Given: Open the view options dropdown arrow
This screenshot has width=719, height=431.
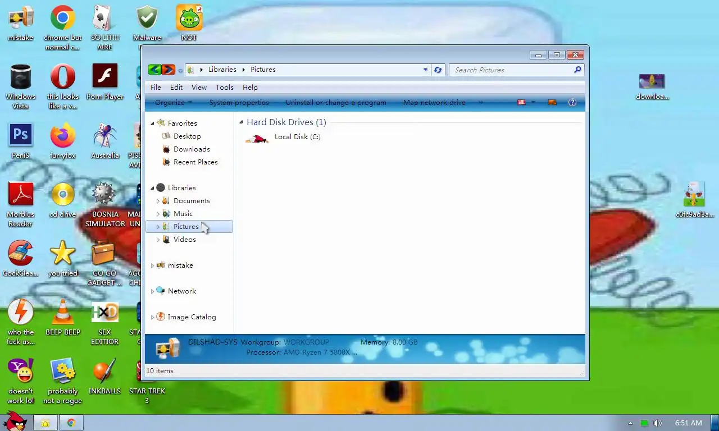Looking at the screenshot, I should tap(533, 102).
